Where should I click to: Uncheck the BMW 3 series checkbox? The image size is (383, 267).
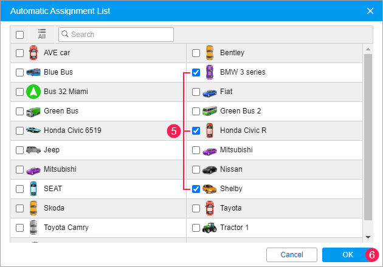(196, 72)
